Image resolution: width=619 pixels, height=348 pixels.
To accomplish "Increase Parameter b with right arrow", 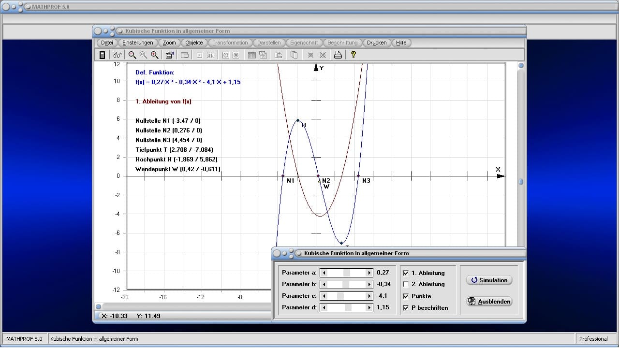I will (x=369, y=284).
